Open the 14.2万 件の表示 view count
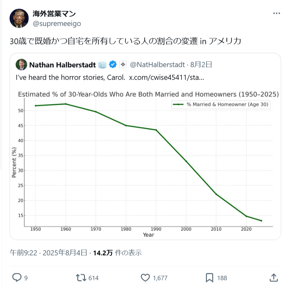This screenshot has width=285, height=287. 117,253
